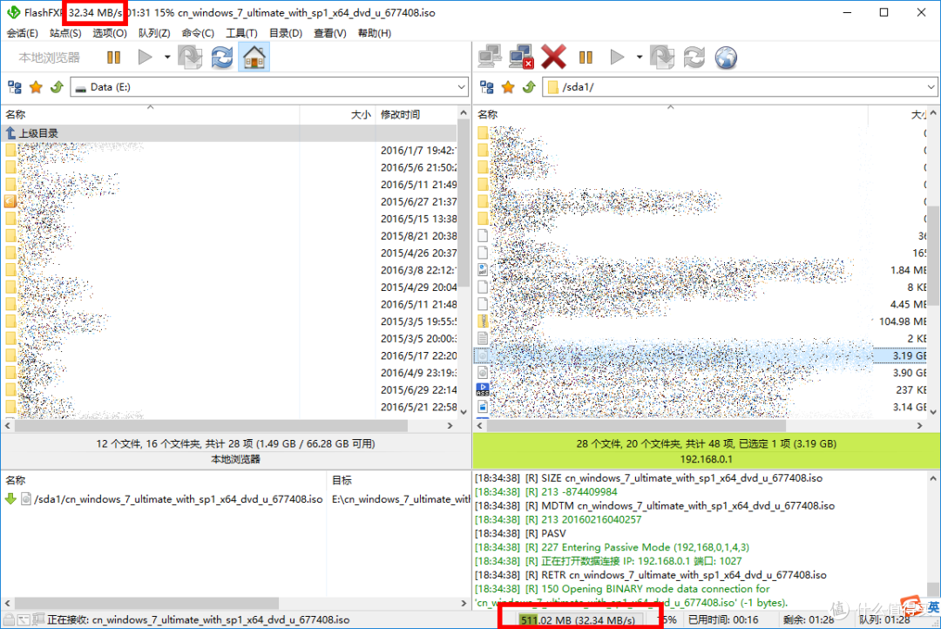This screenshot has height=629, width=941.
Task: Expand the Data (E:) drive path dropdown
Action: pos(461,87)
